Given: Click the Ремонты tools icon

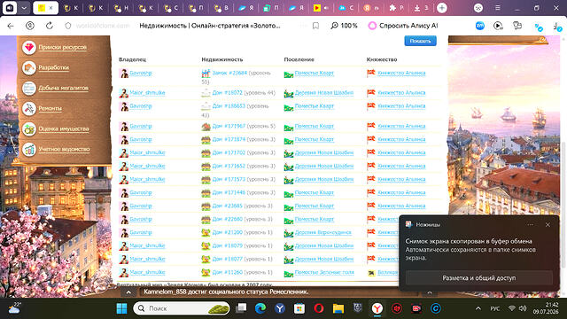Looking at the screenshot, I should pos(29,108).
